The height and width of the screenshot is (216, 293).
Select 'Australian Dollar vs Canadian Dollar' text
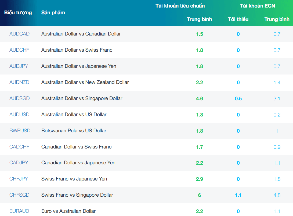(x=81, y=34)
